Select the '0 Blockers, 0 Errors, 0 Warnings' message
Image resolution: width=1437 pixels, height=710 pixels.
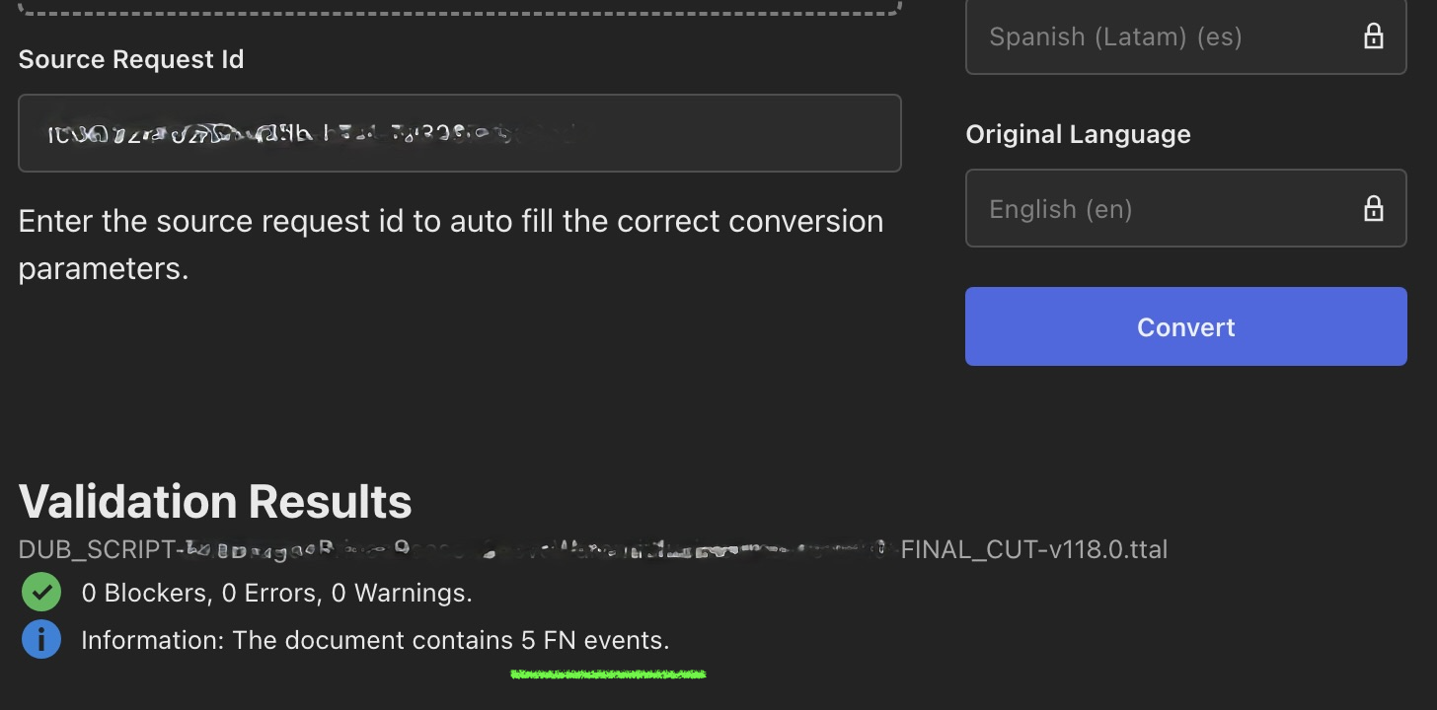coord(276,594)
